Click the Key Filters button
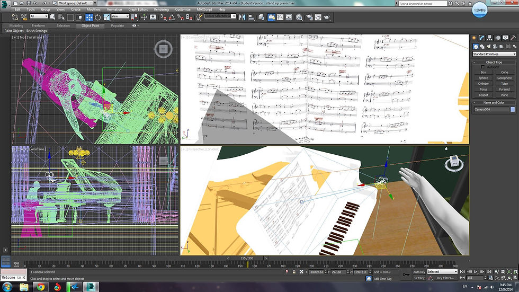 446,278
